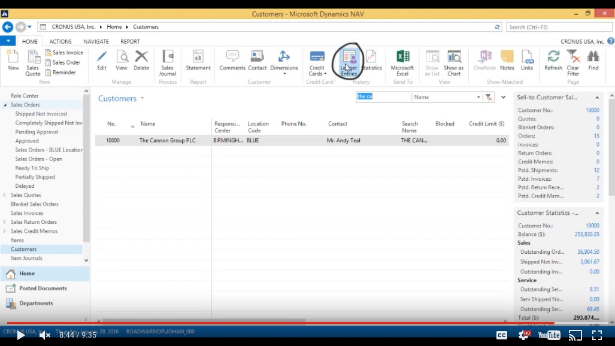Image resolution: width=615 pixels, height=346 pixels.
Task: Collapse Customer Statistics factbox
Action: [x=597, y=213]
